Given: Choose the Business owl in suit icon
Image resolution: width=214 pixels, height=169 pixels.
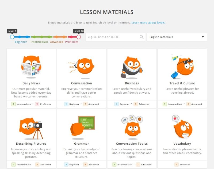Looking at the screenshot, I should coord(132,67).
